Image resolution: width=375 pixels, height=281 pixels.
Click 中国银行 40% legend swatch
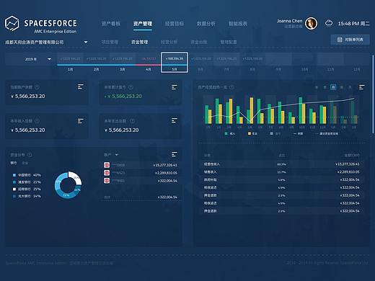(14, 175)
